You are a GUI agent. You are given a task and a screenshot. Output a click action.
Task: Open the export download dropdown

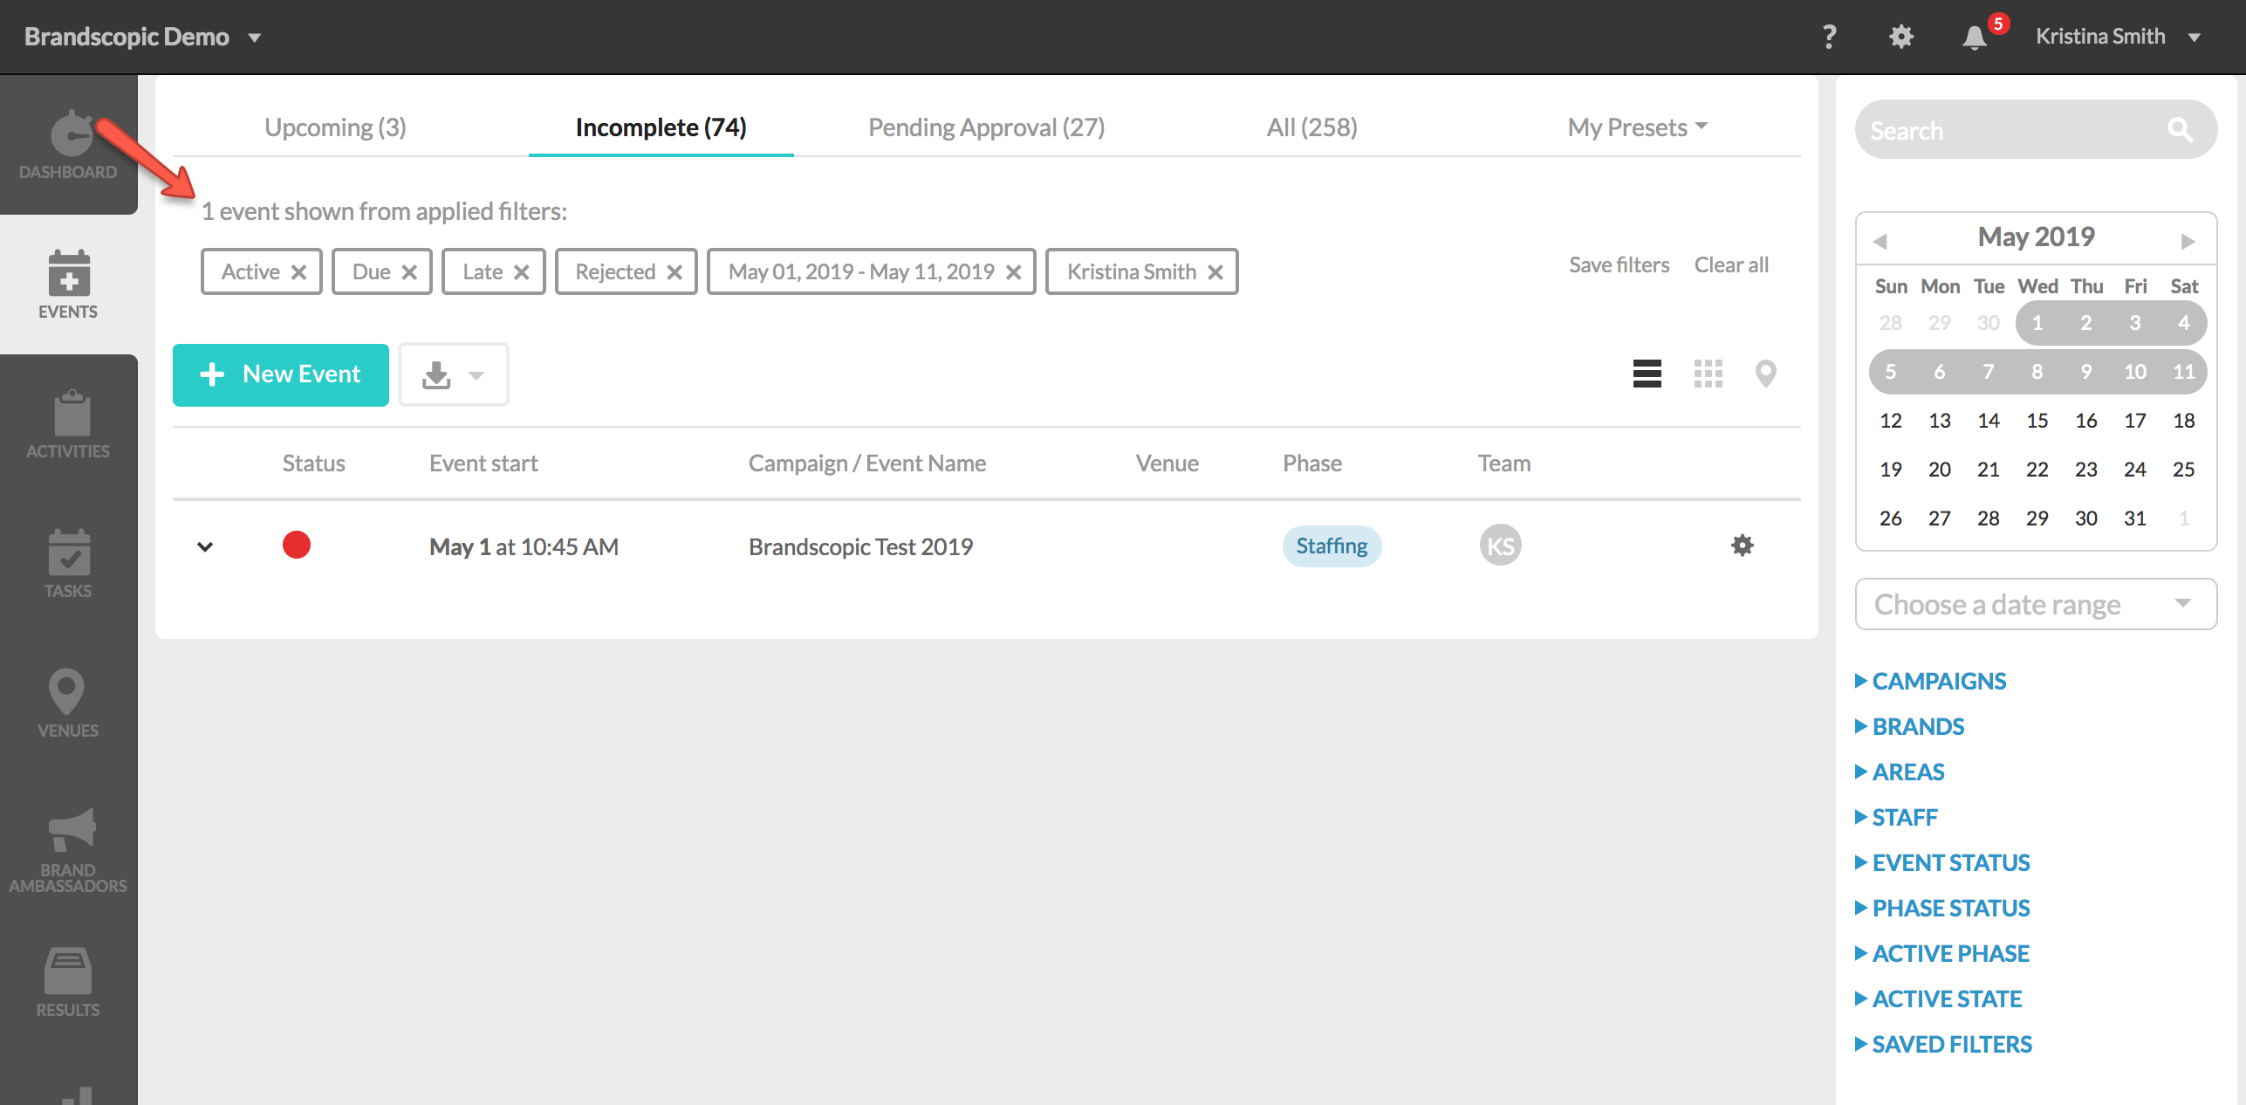point(454,374)
